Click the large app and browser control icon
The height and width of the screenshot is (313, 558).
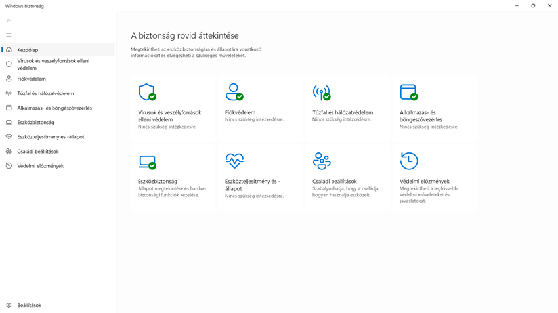point(408,92)
